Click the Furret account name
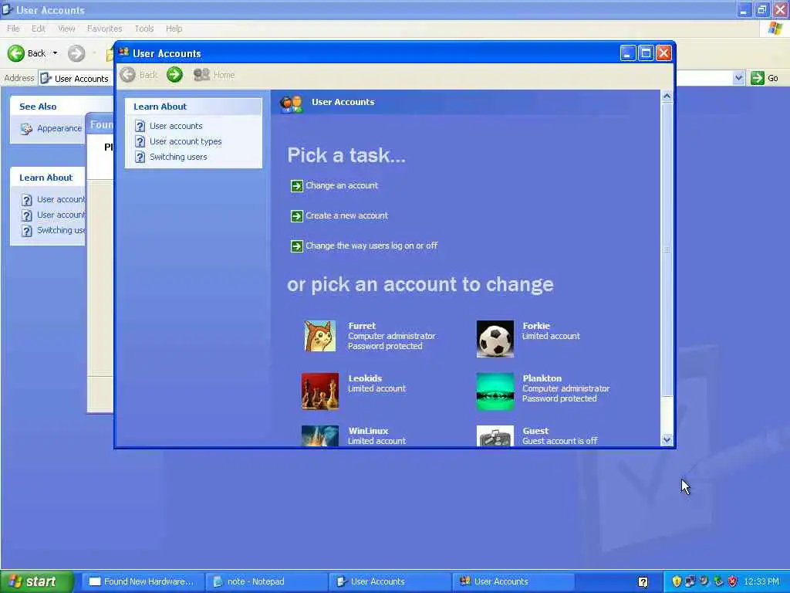Screen dimensions: 790x593 [362, 326]
